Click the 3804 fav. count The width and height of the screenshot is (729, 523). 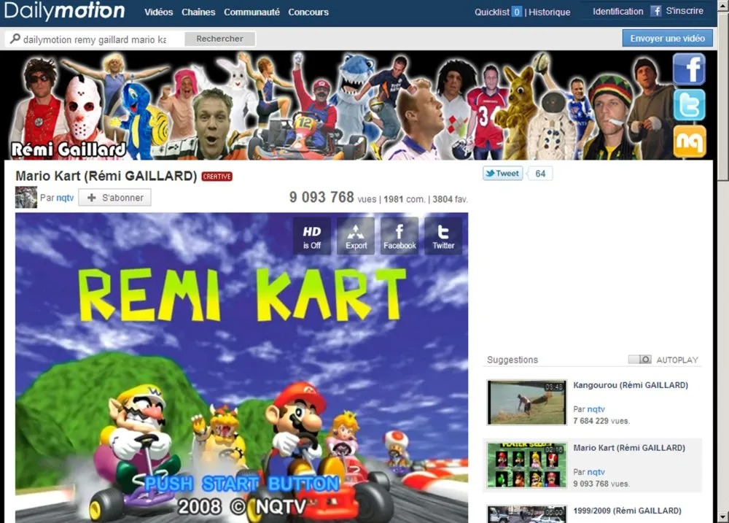[450, 199]
